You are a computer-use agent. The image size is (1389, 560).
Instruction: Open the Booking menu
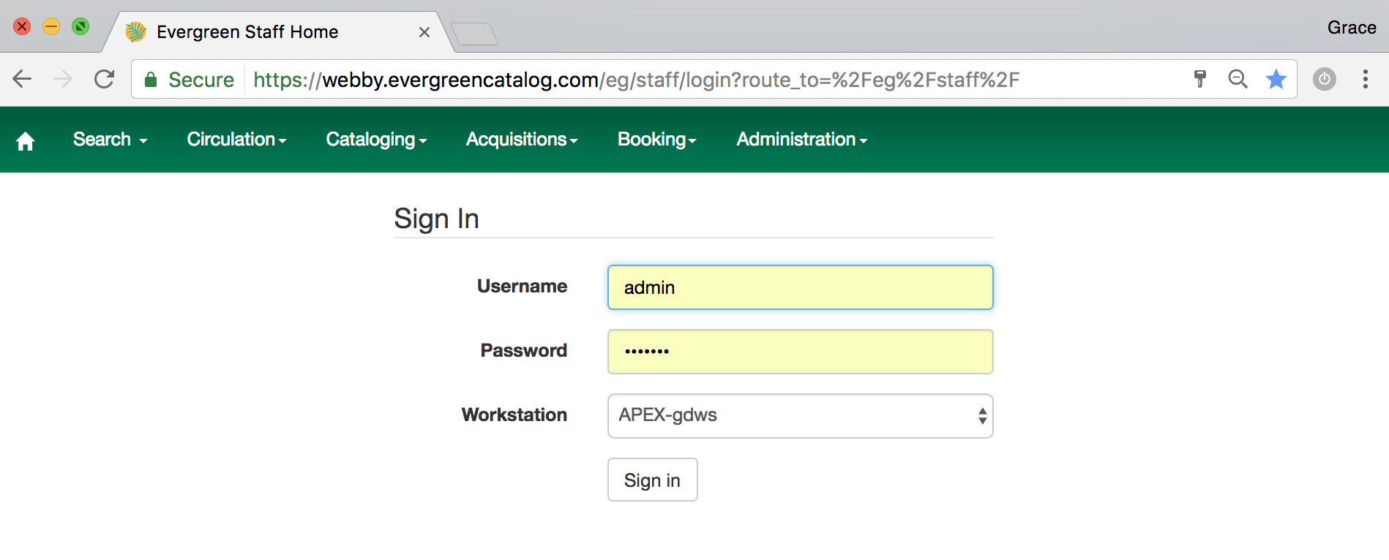[x=656, y=140]
